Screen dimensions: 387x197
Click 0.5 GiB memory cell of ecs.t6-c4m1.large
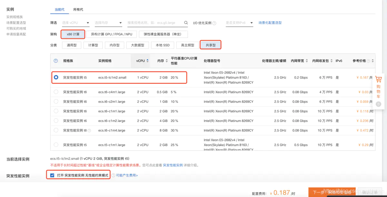click(162, 92)
